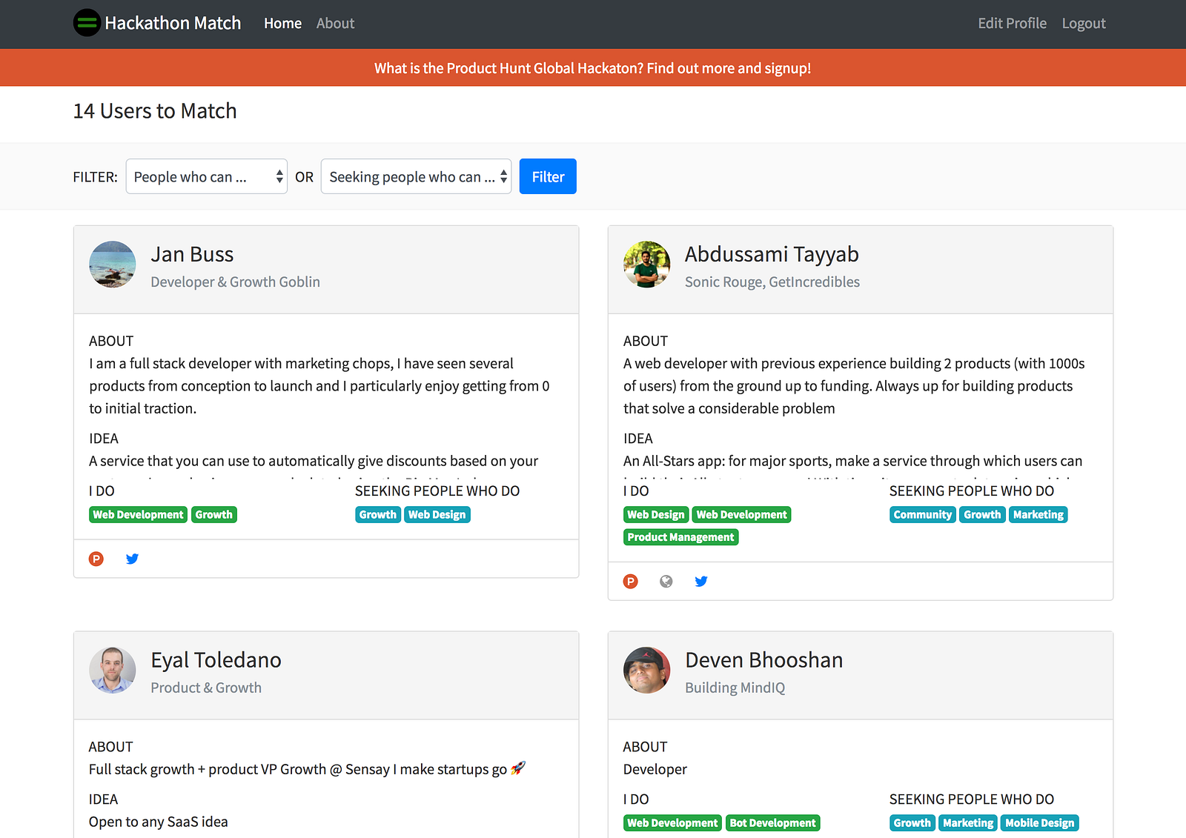Click Eyal Toledano's profile photo
The width and height of the screenshot is (1186, 838).
tap(113, 671)
